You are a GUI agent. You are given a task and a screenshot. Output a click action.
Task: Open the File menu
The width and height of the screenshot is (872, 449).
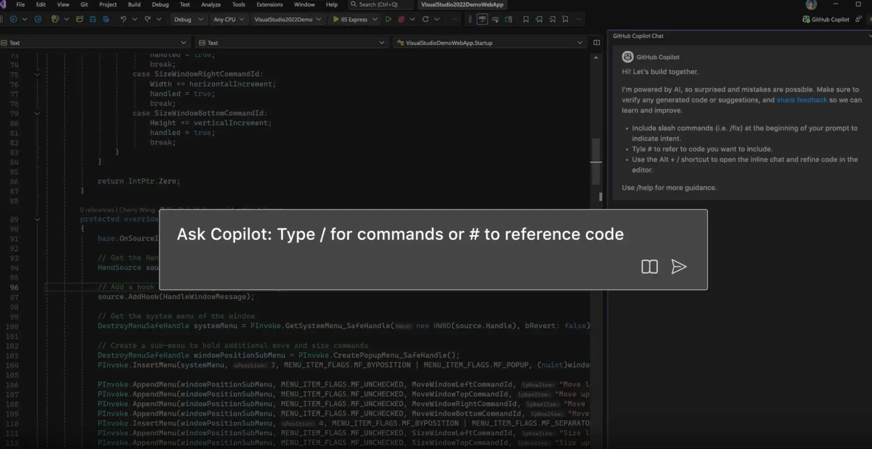click(x=20, y=4)
